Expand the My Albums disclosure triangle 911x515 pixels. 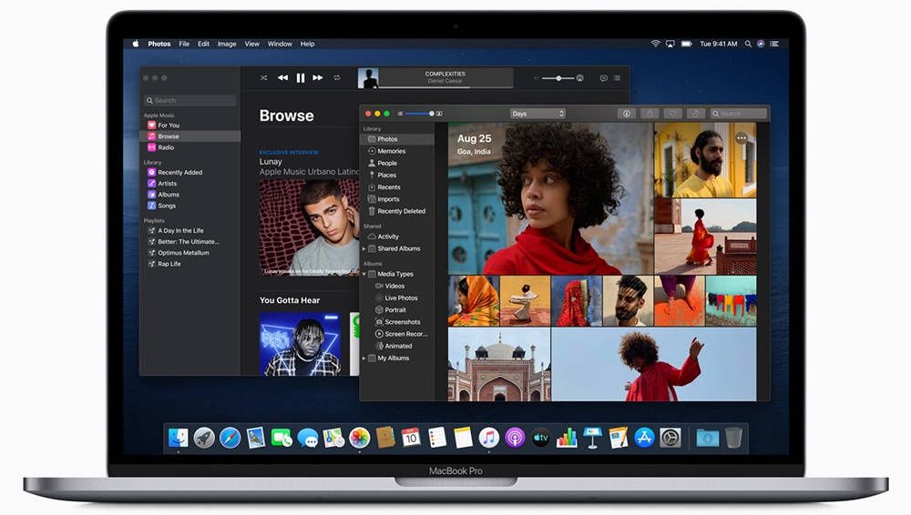[364, 358]
